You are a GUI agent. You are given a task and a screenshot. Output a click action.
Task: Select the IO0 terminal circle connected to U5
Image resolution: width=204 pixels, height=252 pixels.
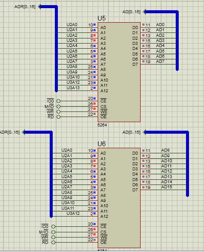59,101
